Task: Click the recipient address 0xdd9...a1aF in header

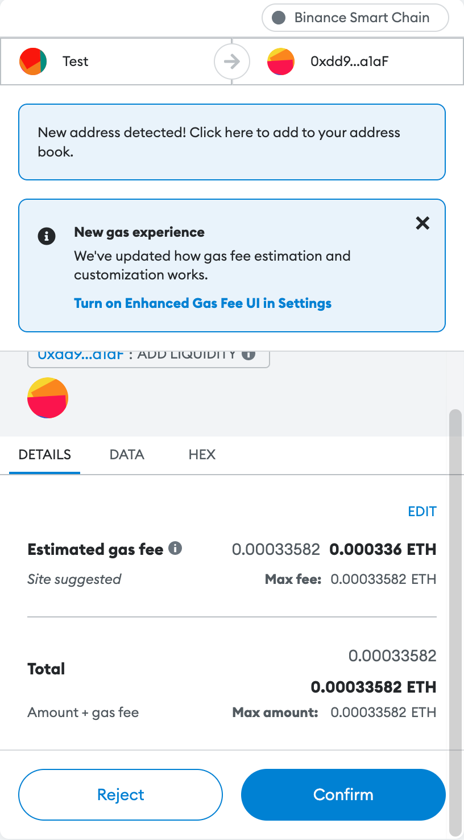Action: click(x=349, y=61)
